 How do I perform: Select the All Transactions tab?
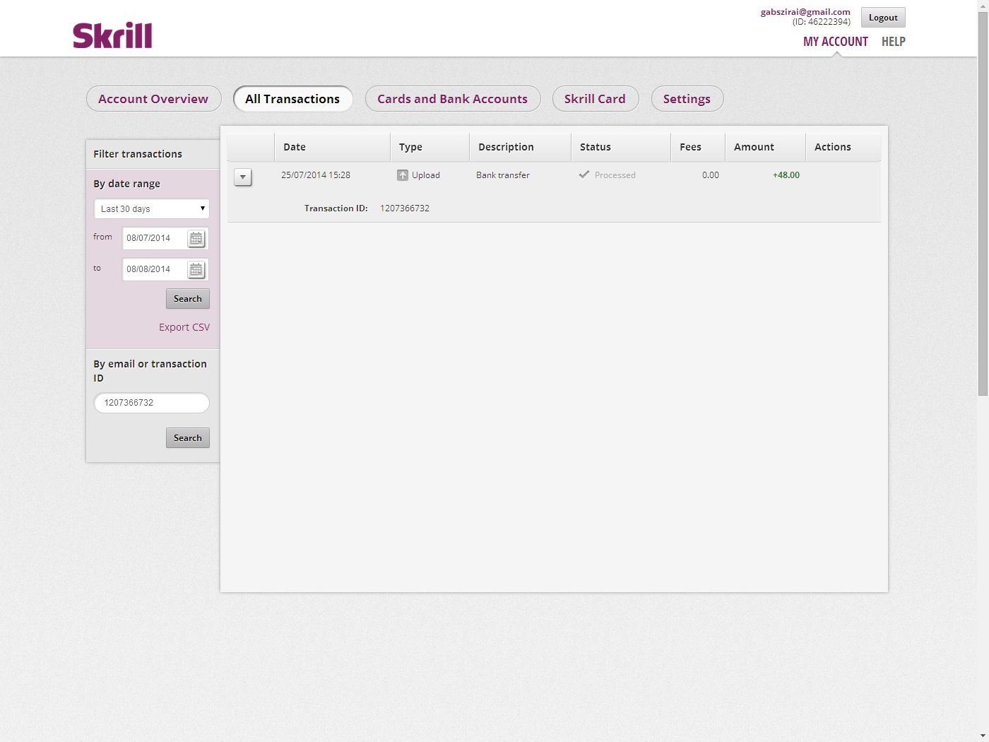292,99
